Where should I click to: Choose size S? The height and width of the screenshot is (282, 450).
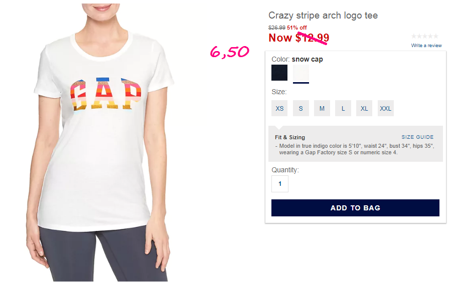click(x=301, y=108)
